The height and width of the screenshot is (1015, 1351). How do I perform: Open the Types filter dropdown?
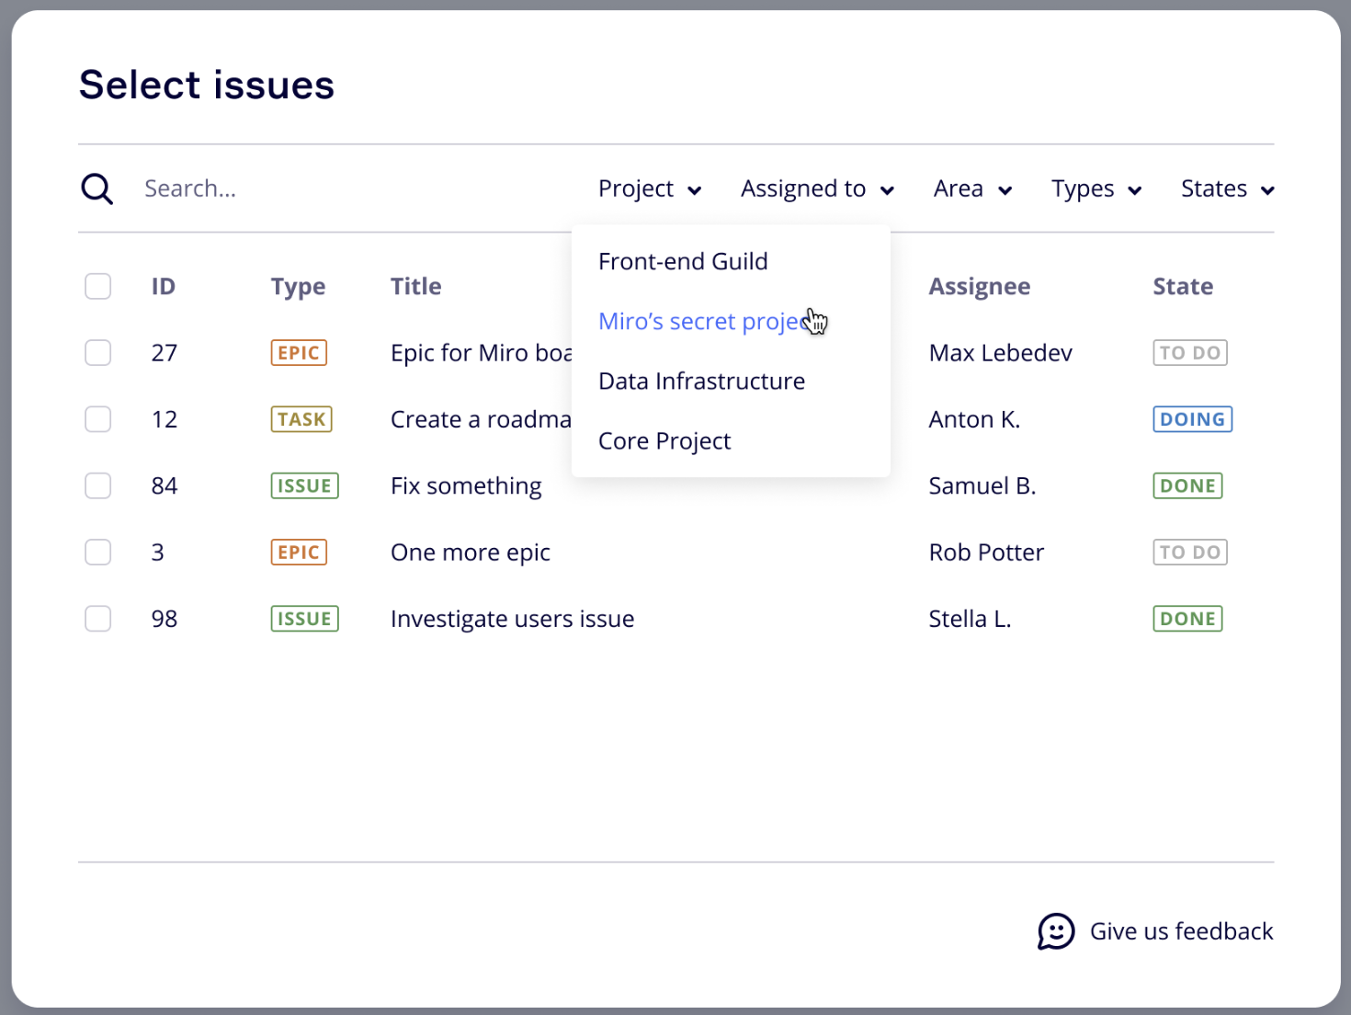point(1096,189)
